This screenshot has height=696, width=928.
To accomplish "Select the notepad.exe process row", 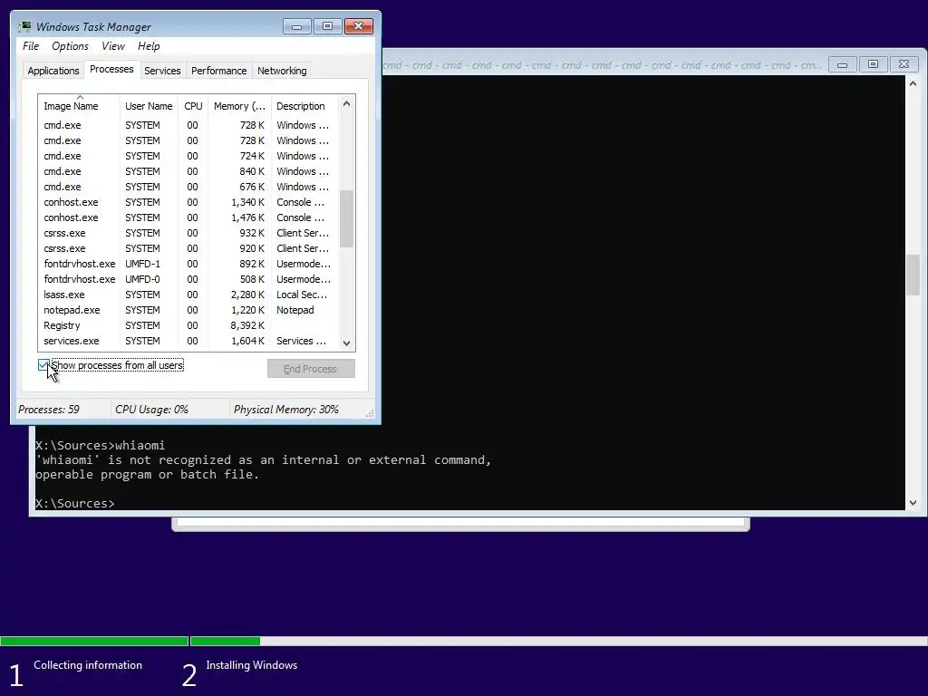I will click(x=188, y=310).
